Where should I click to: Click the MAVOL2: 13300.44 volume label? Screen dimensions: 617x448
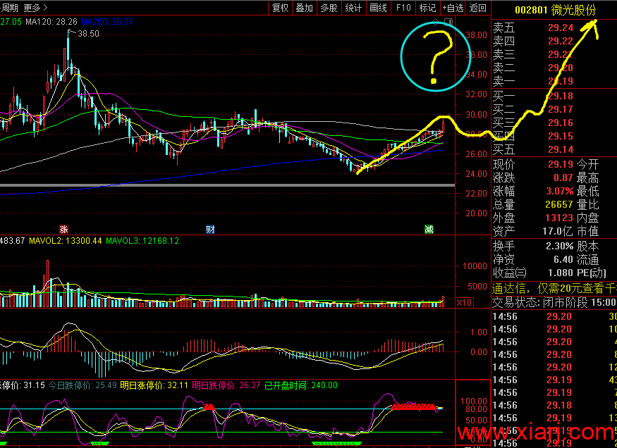coord(66,240)
